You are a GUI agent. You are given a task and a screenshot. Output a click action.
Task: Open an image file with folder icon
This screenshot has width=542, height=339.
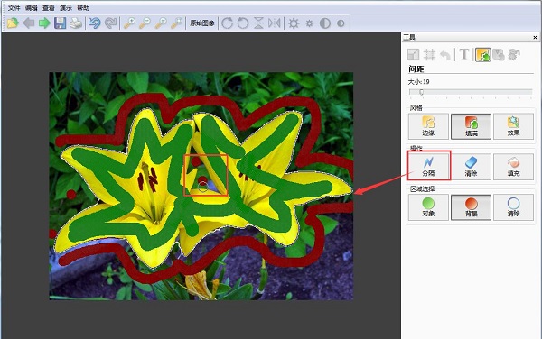click(x=13, y=23)
